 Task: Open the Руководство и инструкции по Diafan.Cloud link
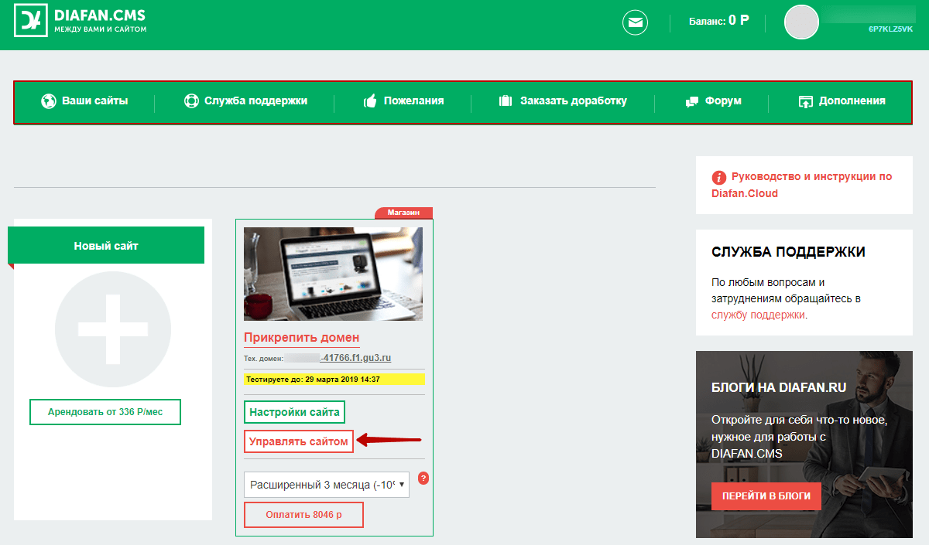click(802, 185)
